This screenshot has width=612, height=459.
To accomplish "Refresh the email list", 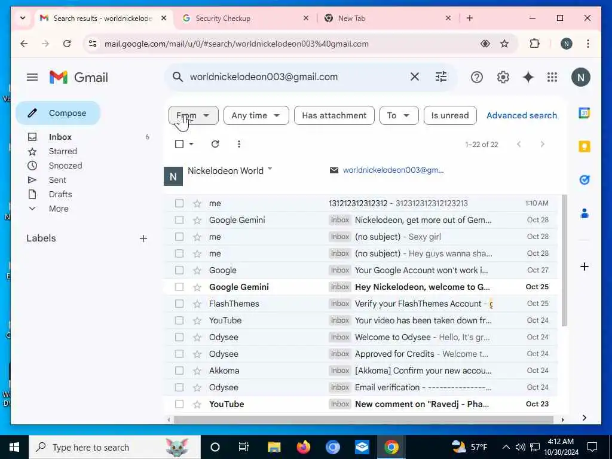I will click(x=215, y=144).
